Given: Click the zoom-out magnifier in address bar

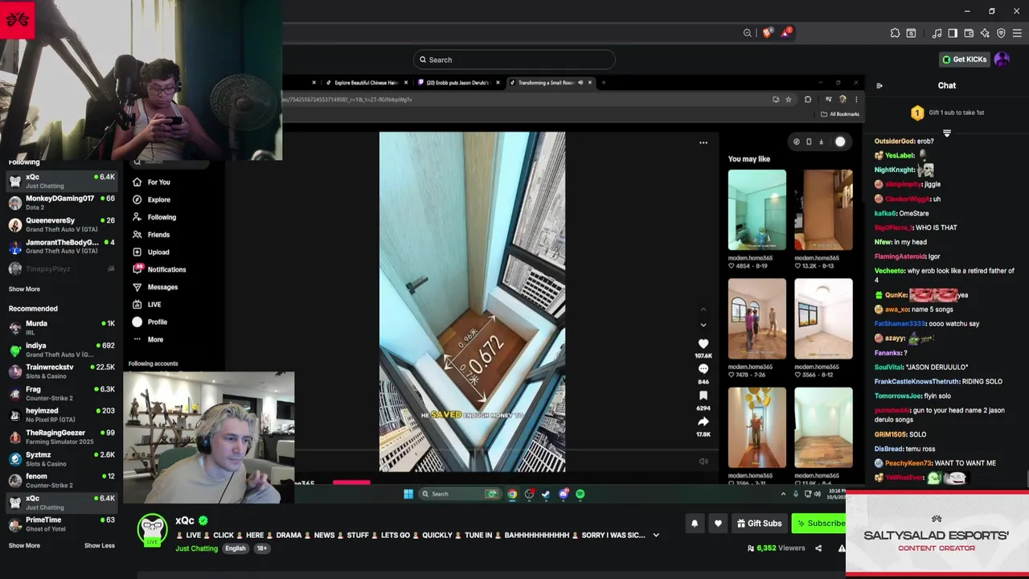Looking at the screenshot, I should click(748, 33).
